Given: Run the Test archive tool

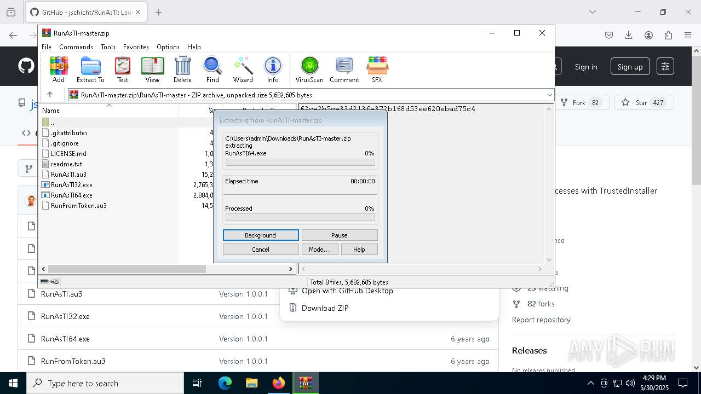Looking at the screenshot, I should coord(123,69).
